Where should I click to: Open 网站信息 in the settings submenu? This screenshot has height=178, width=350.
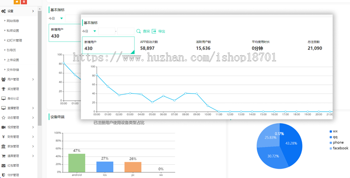(x=12, y=21)
